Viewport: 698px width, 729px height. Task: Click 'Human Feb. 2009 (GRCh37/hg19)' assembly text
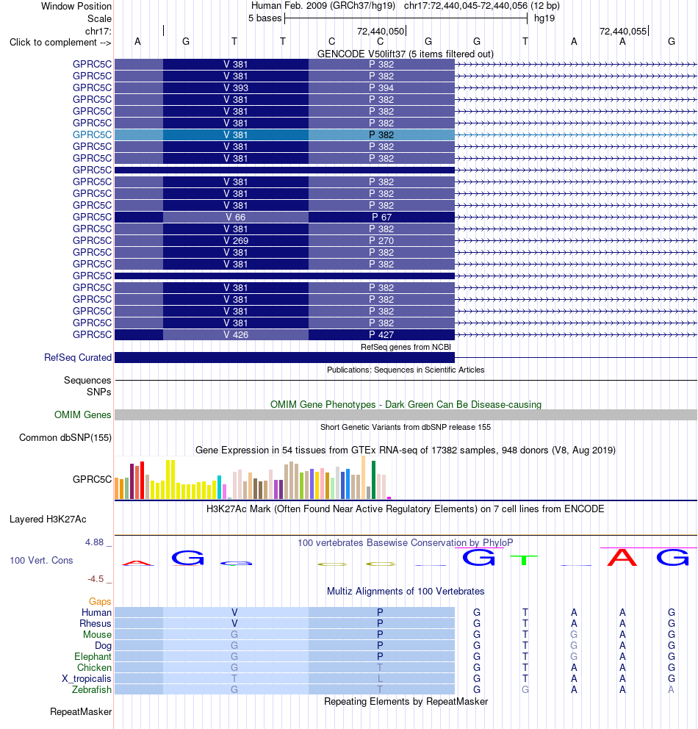click(x=323, y=6)
